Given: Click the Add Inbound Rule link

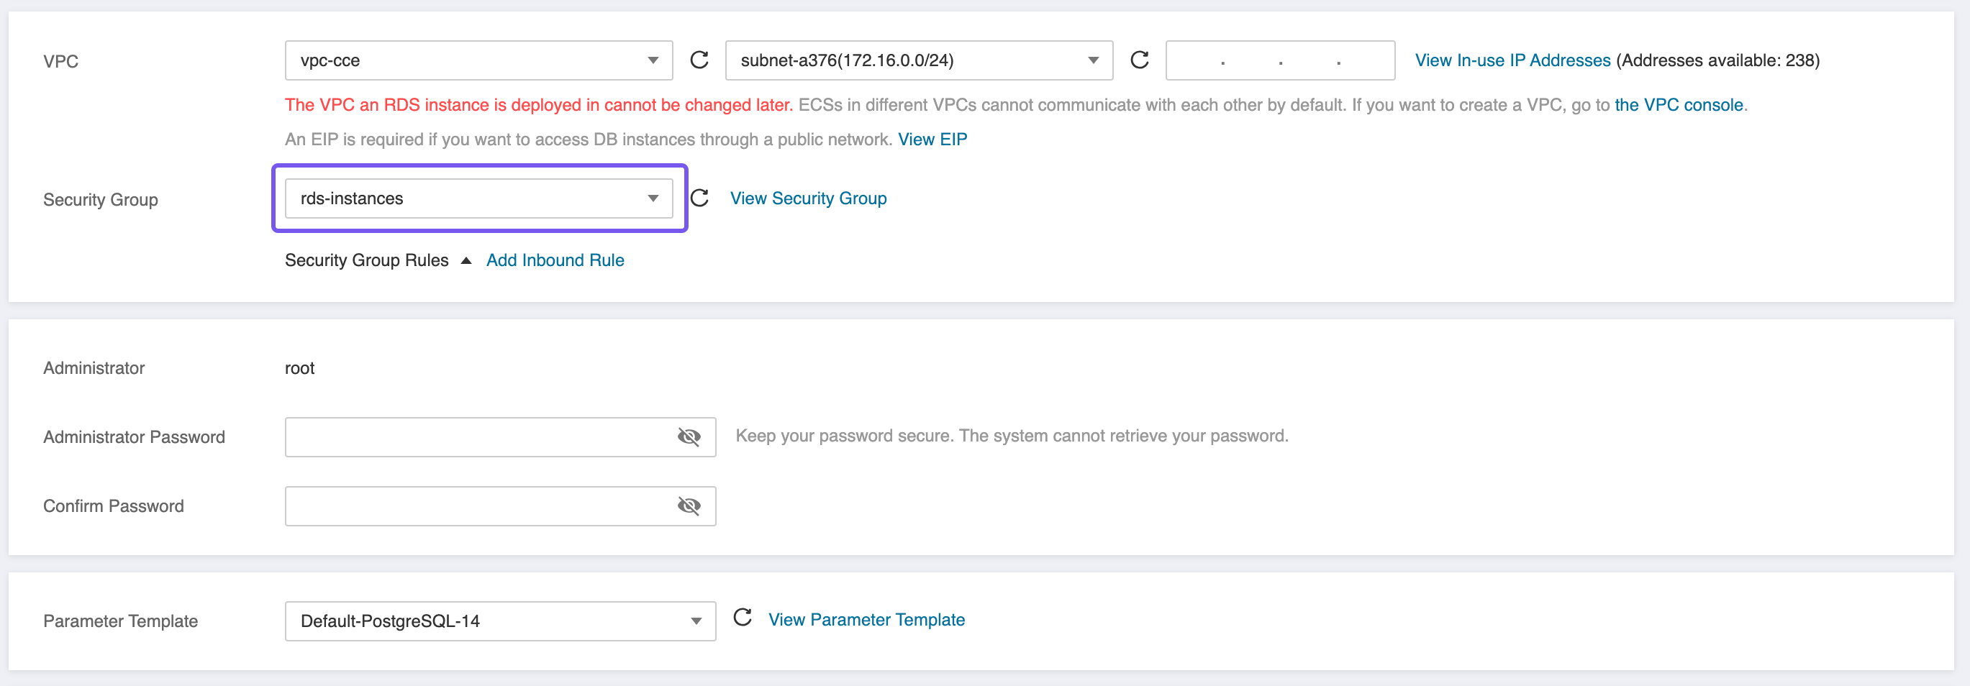Looking at the screenshot, I should point(555,260).
